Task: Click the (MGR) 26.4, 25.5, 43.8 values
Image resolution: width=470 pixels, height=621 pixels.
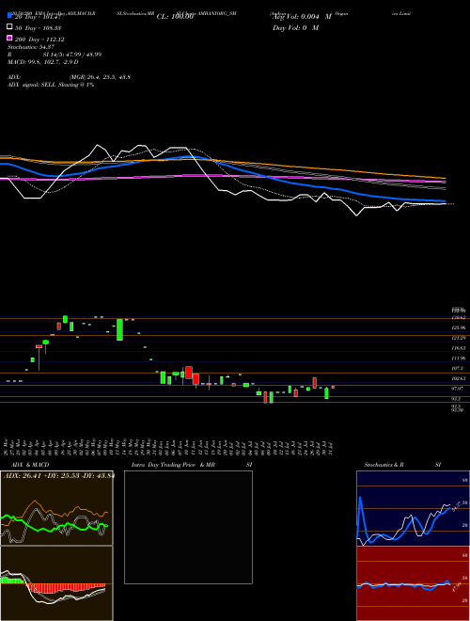Action: tap(100, 77)
